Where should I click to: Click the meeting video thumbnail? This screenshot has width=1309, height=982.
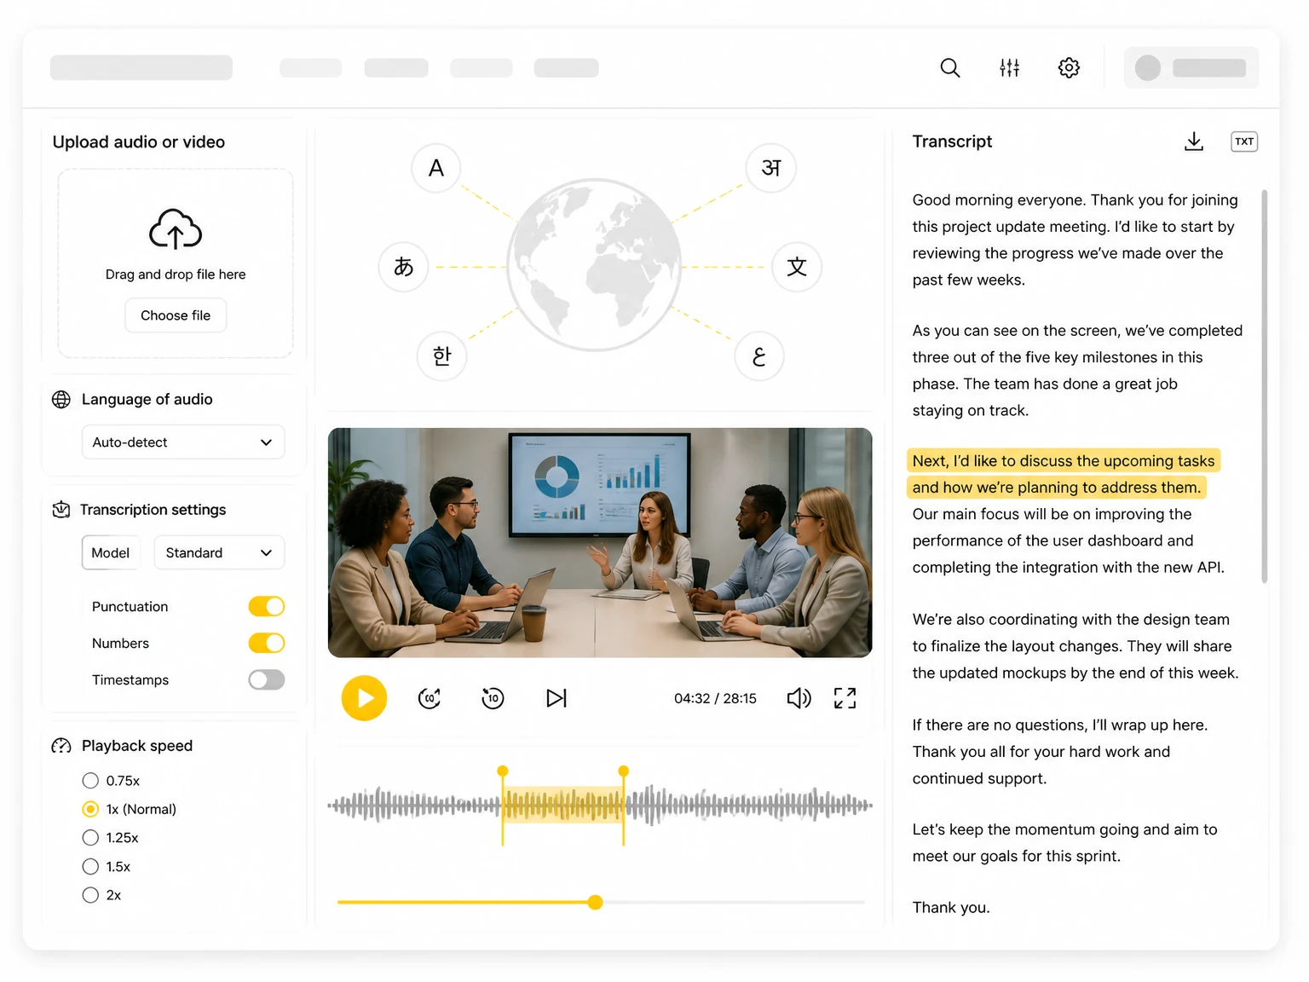click(x=600, y=542)
